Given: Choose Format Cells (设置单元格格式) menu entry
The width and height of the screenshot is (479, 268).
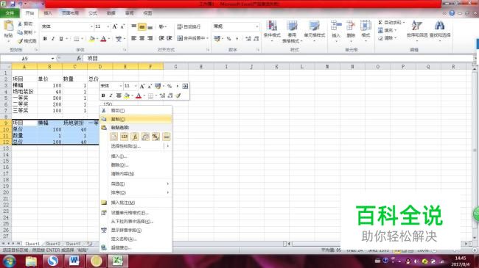Looking at the screenshot, I should (x=136, y=213).
